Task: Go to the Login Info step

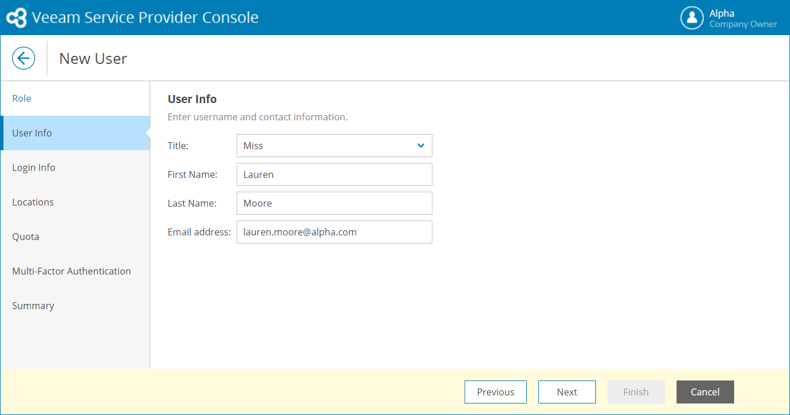Action: click(34, 167)
